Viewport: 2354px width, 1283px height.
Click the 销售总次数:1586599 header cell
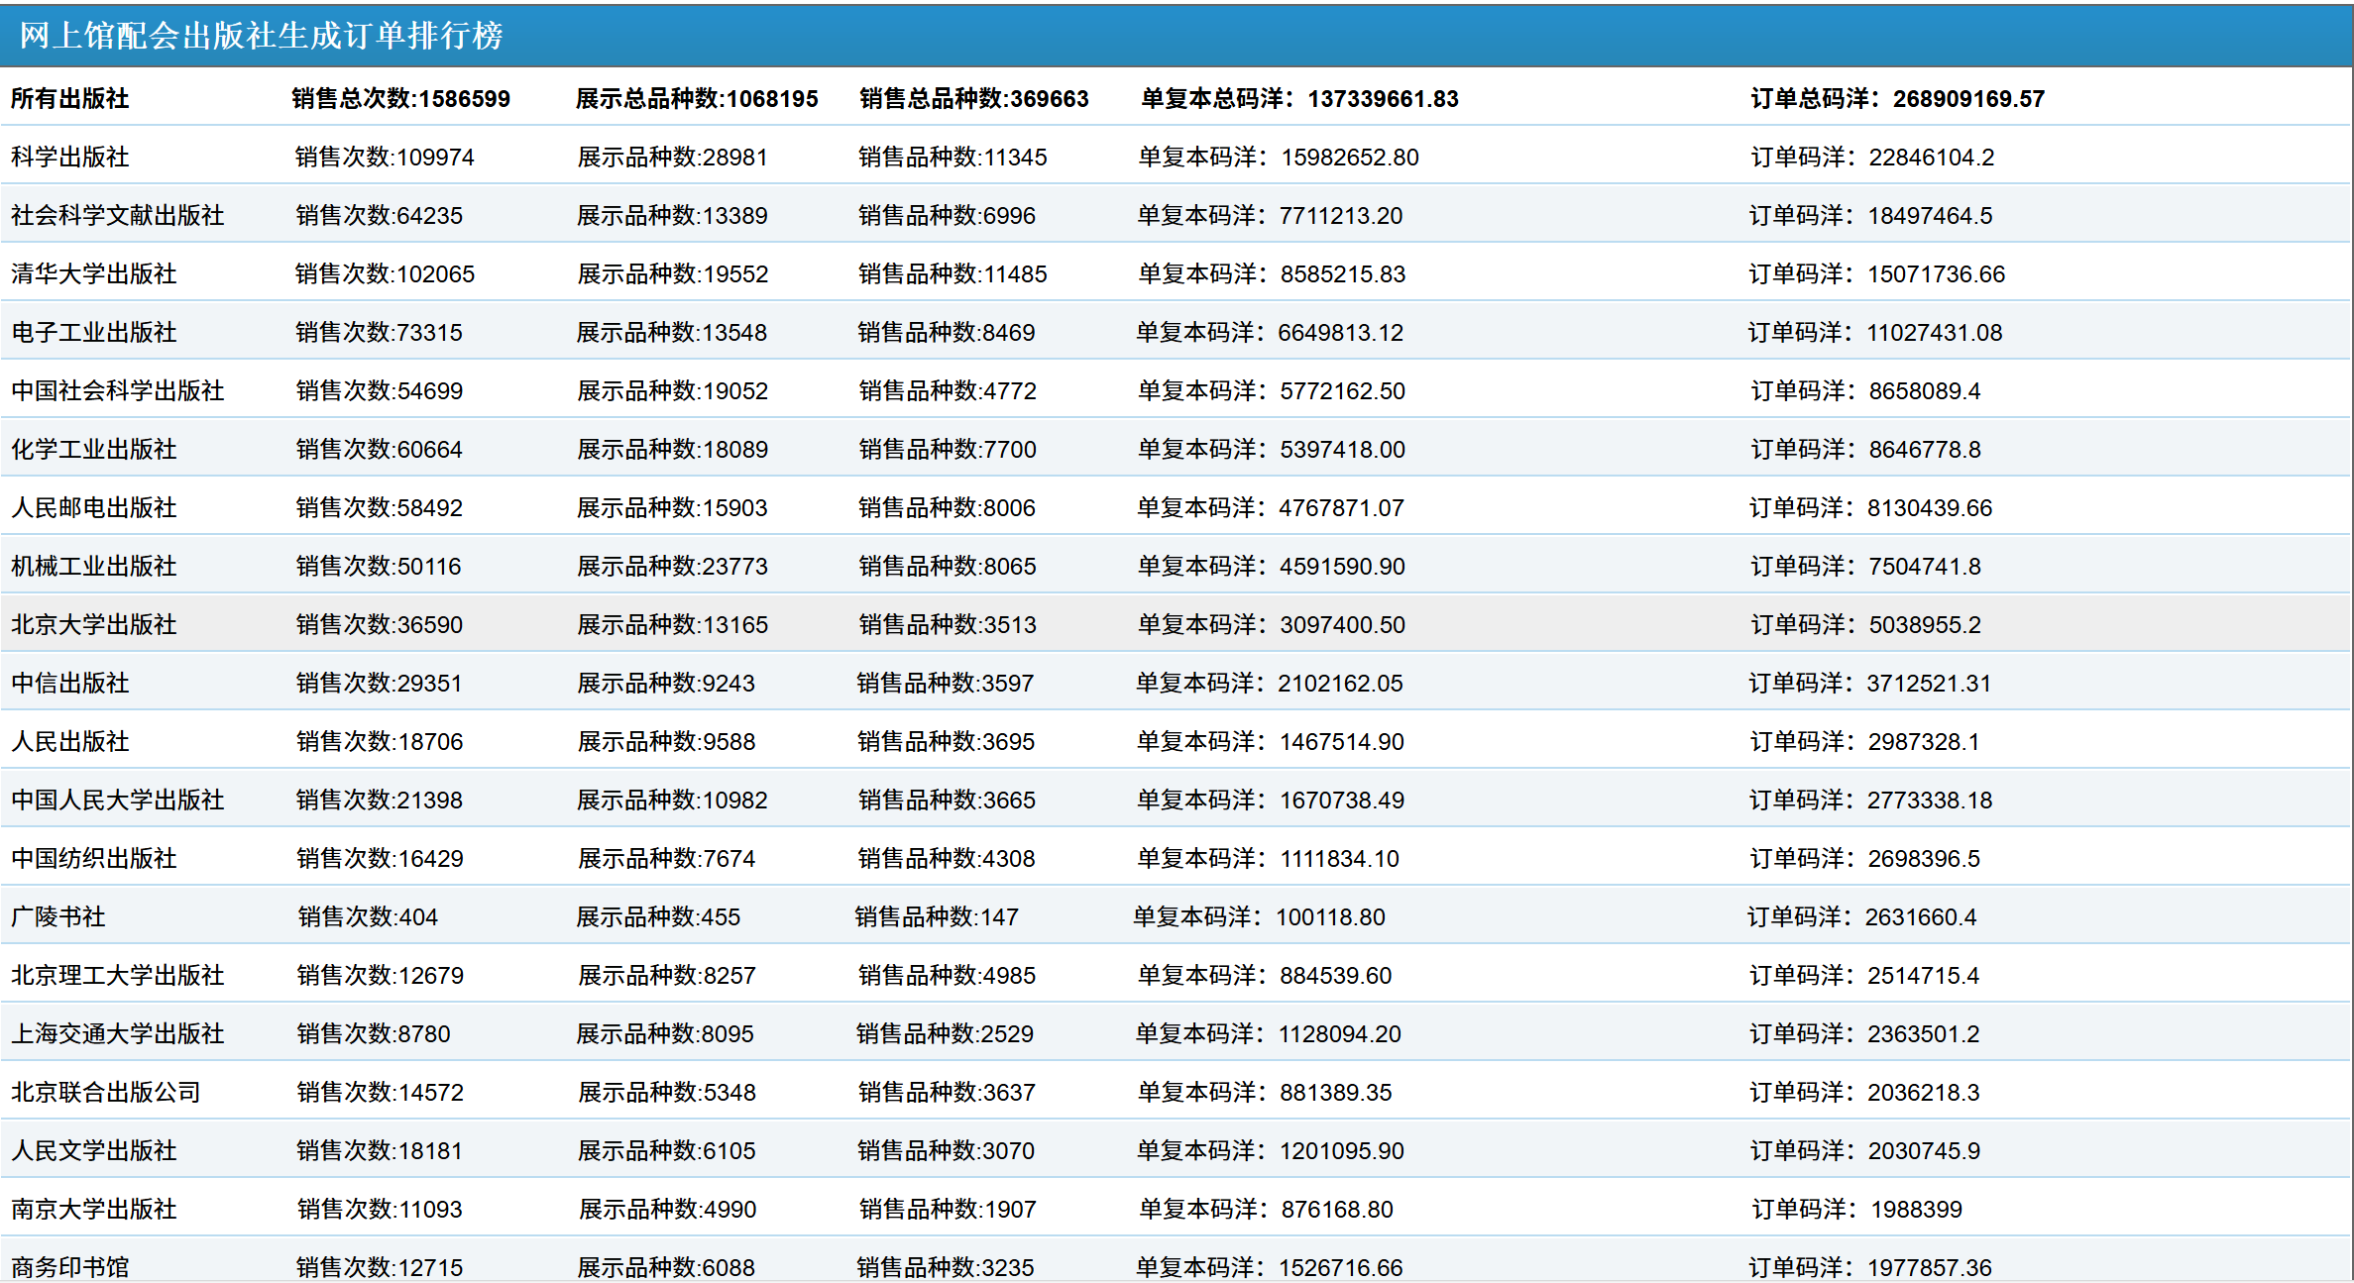pos(400,98)
